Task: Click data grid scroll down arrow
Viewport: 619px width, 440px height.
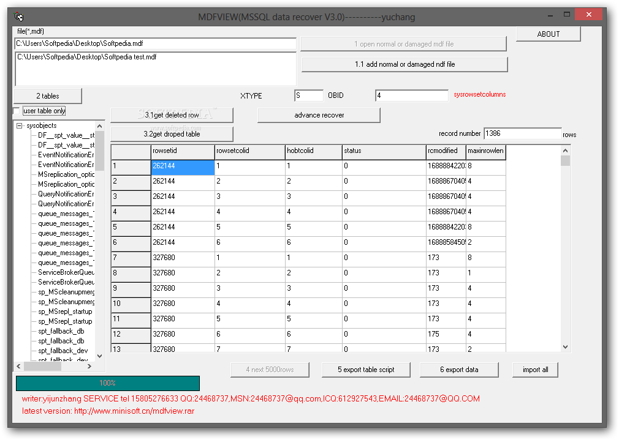Action: point(565,347)
